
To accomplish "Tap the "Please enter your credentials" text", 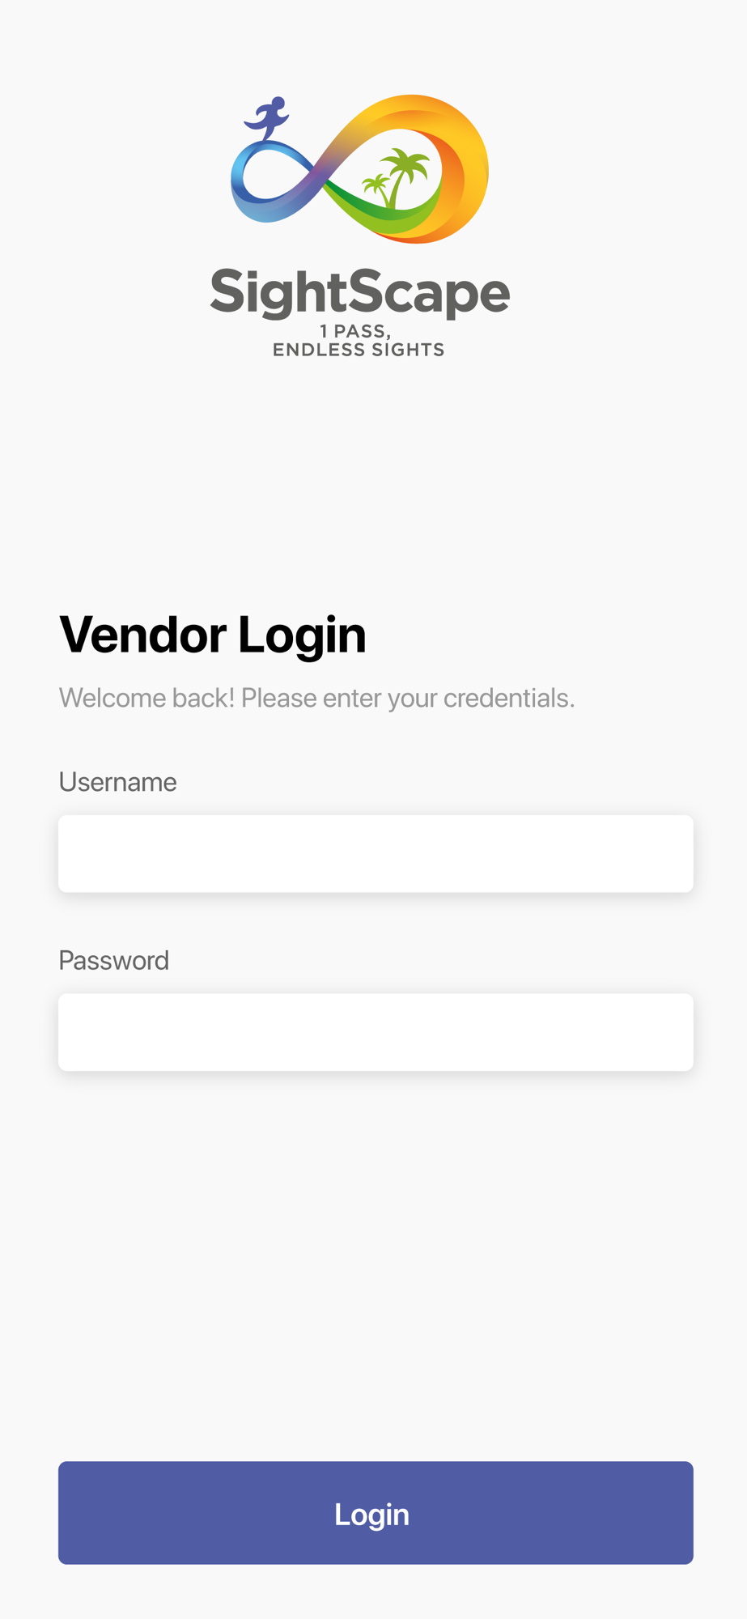I will coord(408,698).
